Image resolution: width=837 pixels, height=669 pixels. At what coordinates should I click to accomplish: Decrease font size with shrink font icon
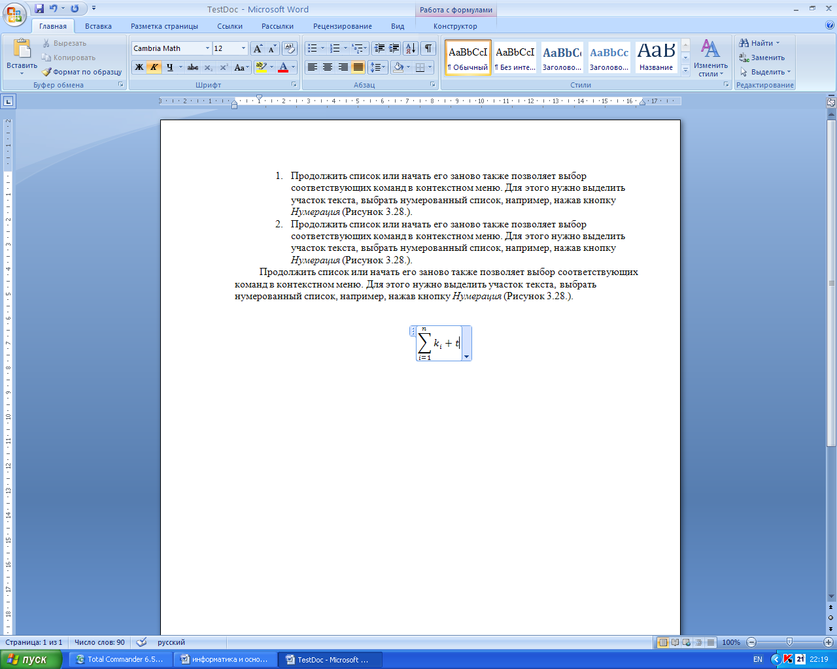(x=272, y=48)
